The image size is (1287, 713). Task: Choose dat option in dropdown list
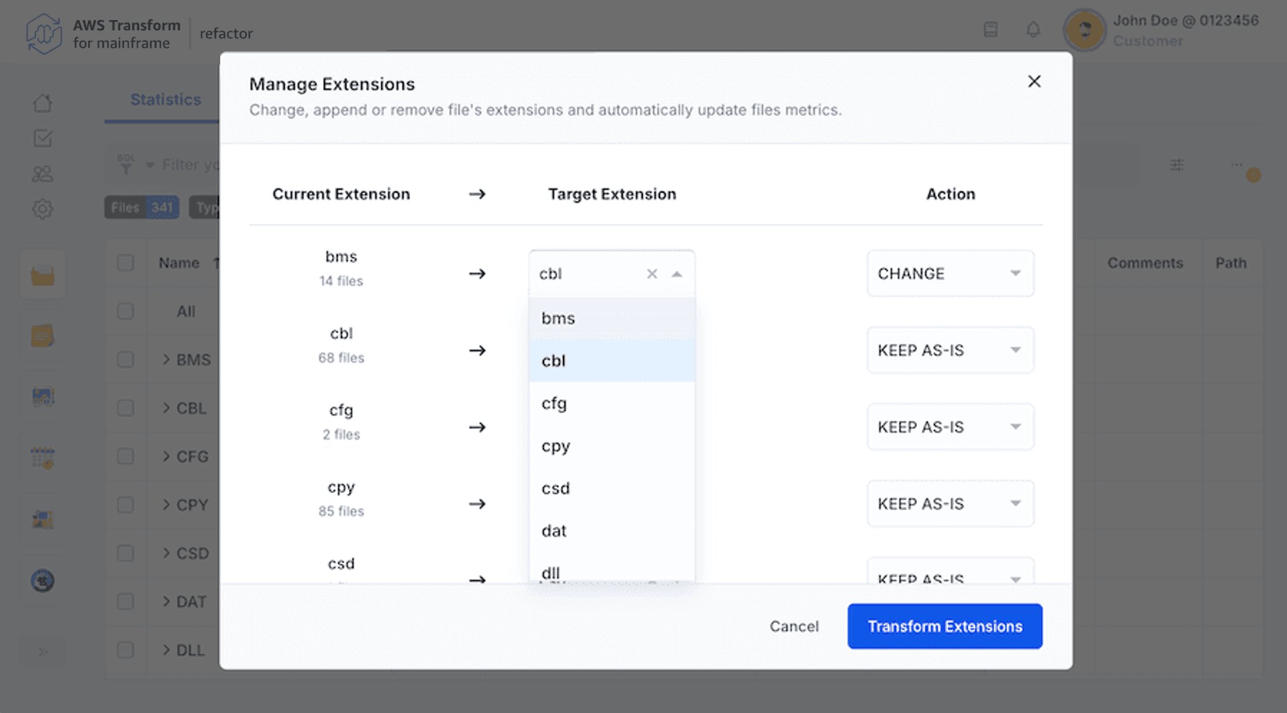coord(554,531)
